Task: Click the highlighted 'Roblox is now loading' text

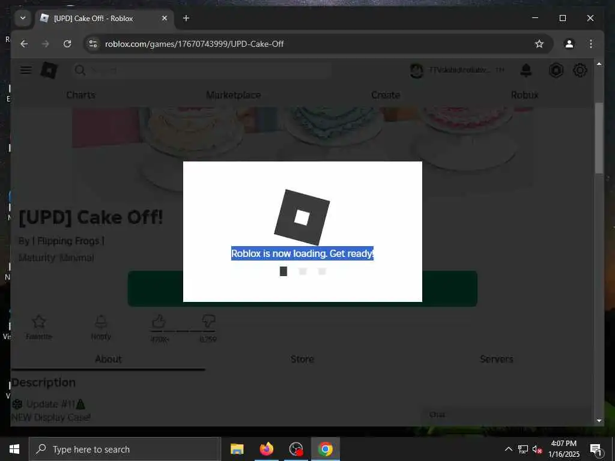Action: tap(303, 254)
